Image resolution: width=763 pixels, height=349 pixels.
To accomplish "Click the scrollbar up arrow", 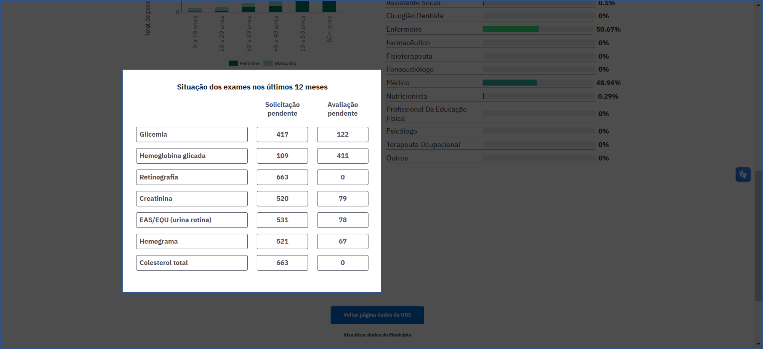I will [x=758, y=5].
